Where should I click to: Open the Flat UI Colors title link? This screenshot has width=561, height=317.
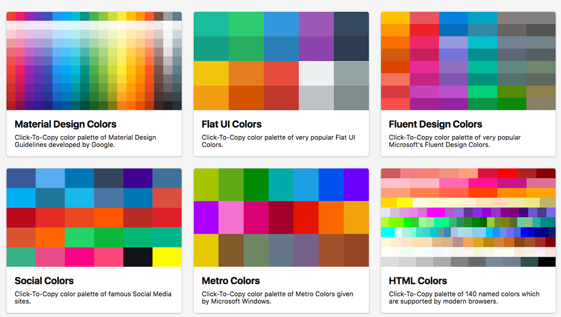tap(231, 124)
